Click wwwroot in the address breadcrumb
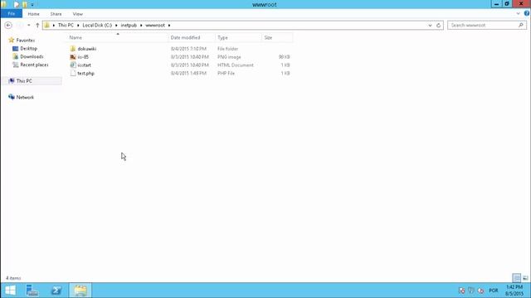Image resolution: width=531 pixels, height=298 pixels. [x=155, y=26]
